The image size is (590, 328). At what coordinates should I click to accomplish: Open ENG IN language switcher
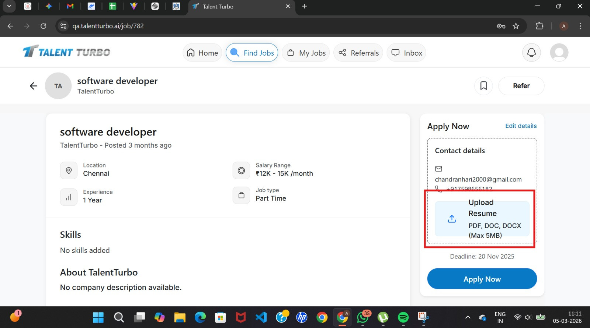coord(500,317)
